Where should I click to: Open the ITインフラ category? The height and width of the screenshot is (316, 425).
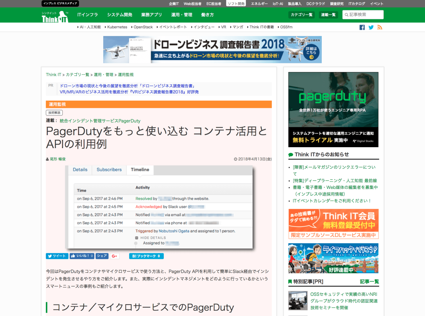pyautogui.click(x=88, y=15)
